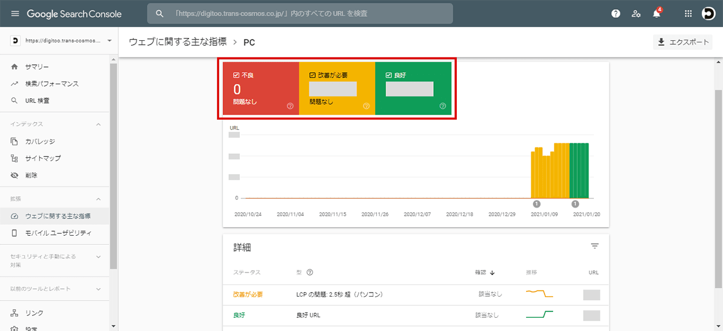723x331 pixels.
Task: Expand セキュリティと手動による対策 section
Action: pyautogui.click(x=98, y=256)
